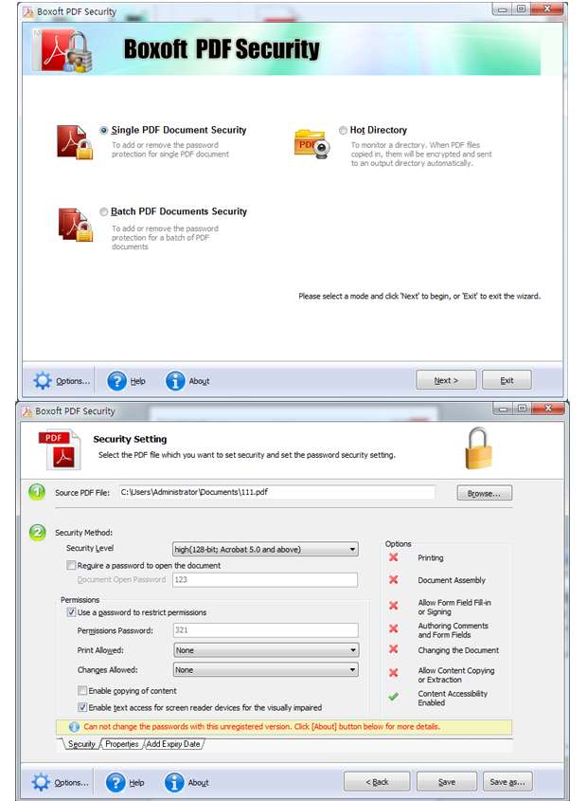Click Next button in the wizard

click(446, 380)
